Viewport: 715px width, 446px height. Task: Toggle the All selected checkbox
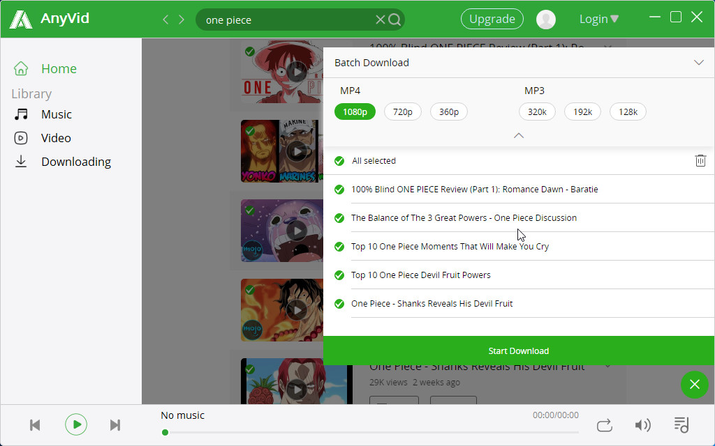[339, 161]
